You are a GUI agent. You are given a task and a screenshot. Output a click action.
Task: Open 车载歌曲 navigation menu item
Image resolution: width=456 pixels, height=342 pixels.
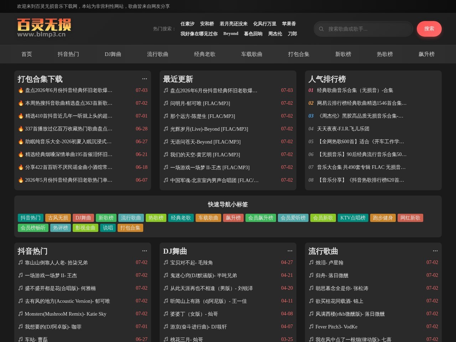(x=252, y=54)
